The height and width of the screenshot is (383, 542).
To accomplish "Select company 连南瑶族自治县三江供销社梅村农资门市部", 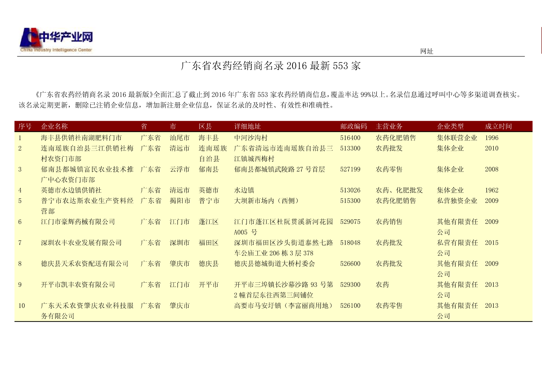I will pos(87,153).
